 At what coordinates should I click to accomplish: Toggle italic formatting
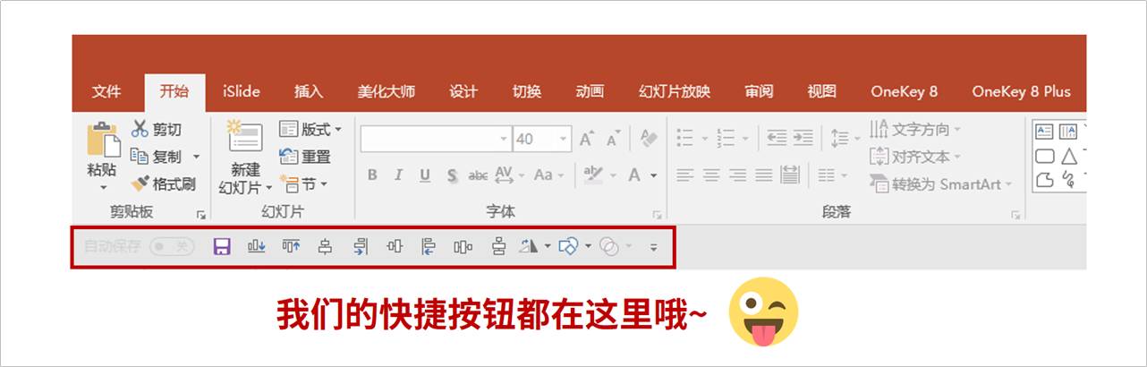pos(398,175)
